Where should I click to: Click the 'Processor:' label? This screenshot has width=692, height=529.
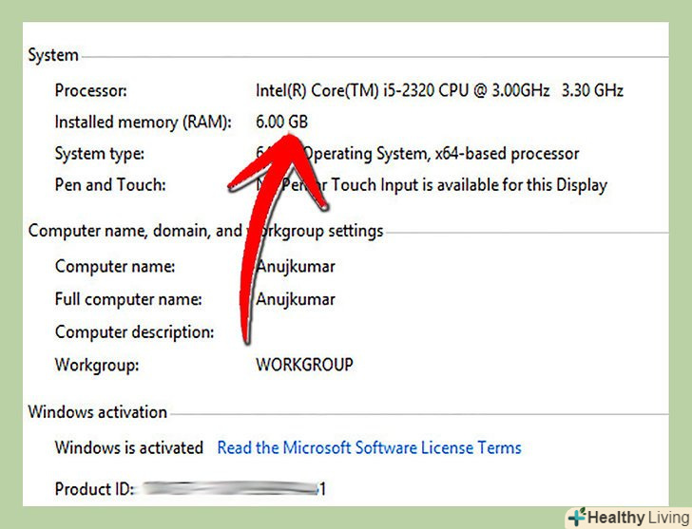(91, 91)
